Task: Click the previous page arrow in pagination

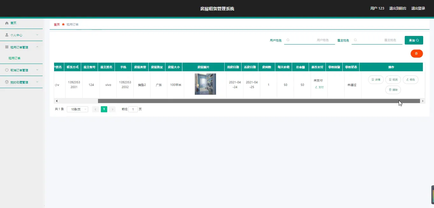Action: tap(95, 109)
